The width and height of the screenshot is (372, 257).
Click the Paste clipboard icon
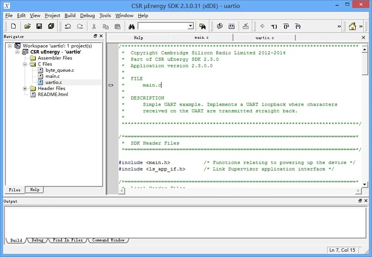click(118, 26)
